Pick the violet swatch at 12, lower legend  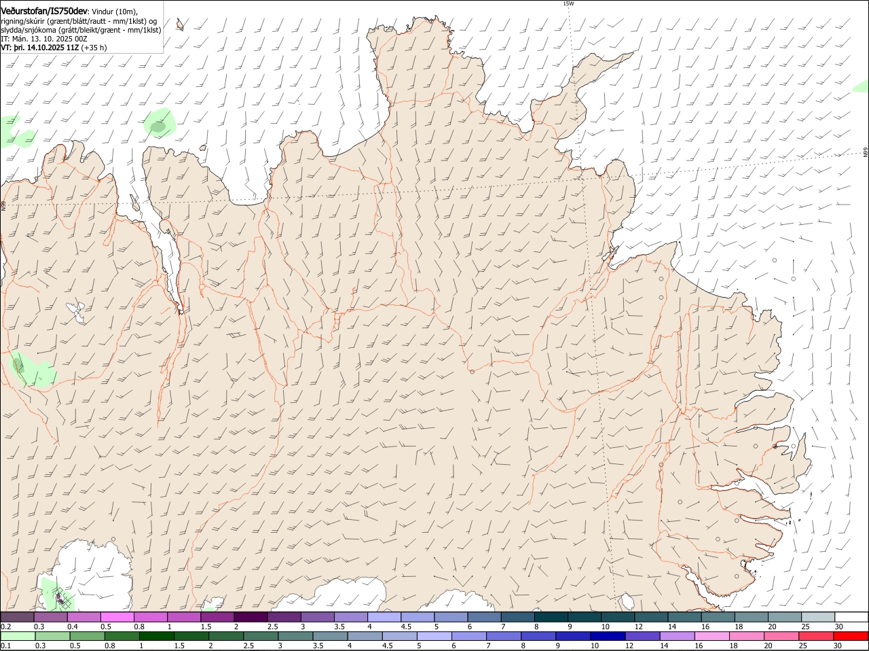pyautogui.click(x=642, y=636)
